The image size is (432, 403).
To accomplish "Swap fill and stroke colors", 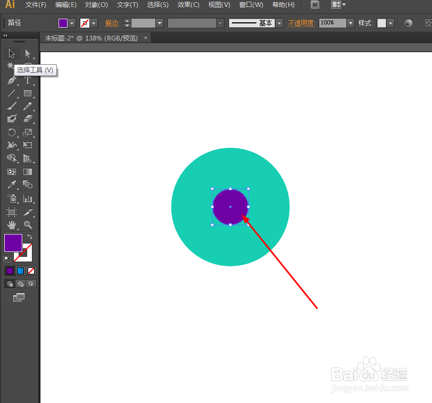I will (30, 237).
